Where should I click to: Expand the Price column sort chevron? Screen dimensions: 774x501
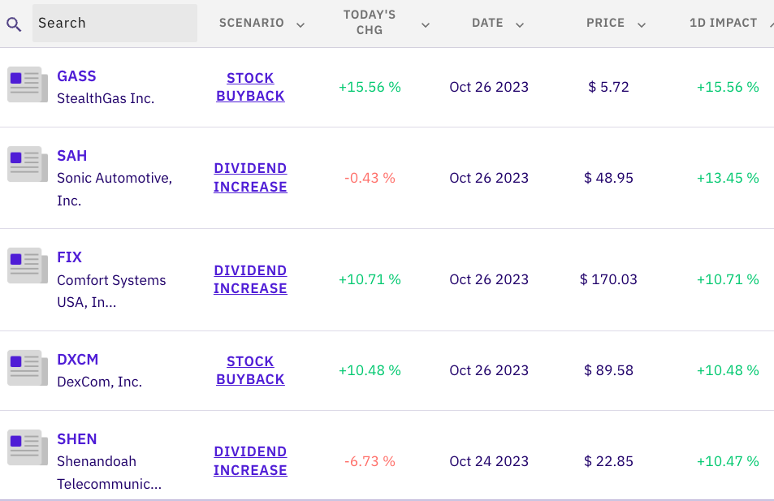(x=642, y=24)
